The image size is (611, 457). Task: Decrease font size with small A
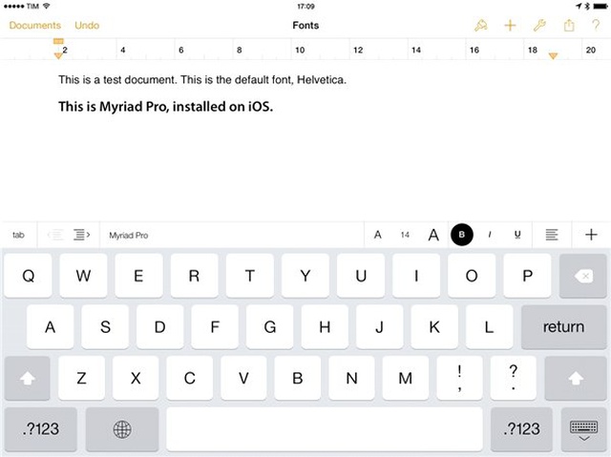point(378,235)
